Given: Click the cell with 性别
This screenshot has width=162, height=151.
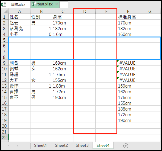Looking at the screenshot, I should click(x=41, y=17).
